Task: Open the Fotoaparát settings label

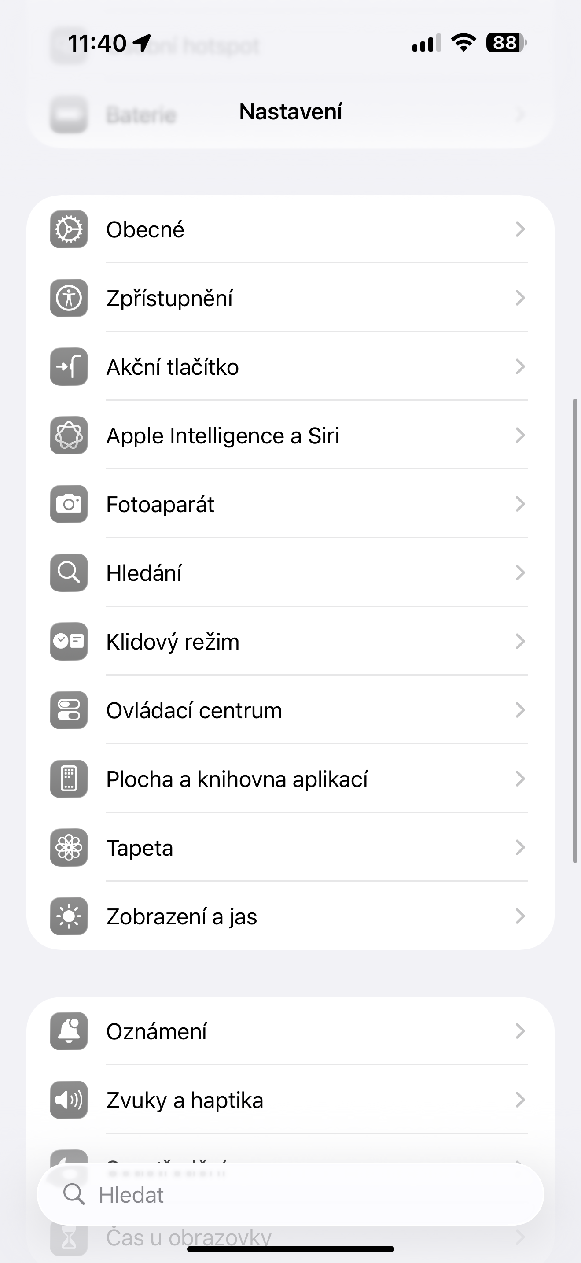Action: (160, 504)
